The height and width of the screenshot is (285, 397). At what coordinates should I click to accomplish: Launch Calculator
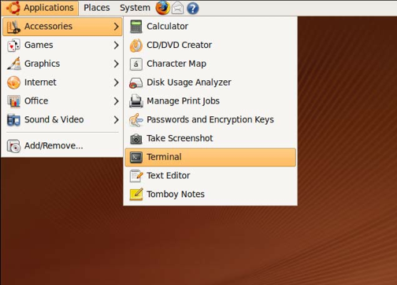click(x=210, y=27)
